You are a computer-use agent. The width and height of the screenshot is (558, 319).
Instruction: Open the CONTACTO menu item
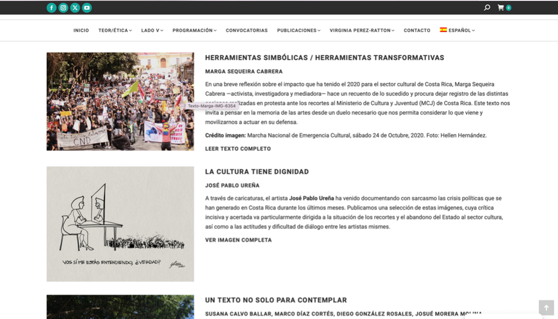[417, 30]
